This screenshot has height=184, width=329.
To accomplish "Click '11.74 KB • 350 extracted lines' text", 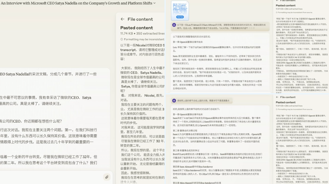I will pyautogui.click(x=142, y=33).
